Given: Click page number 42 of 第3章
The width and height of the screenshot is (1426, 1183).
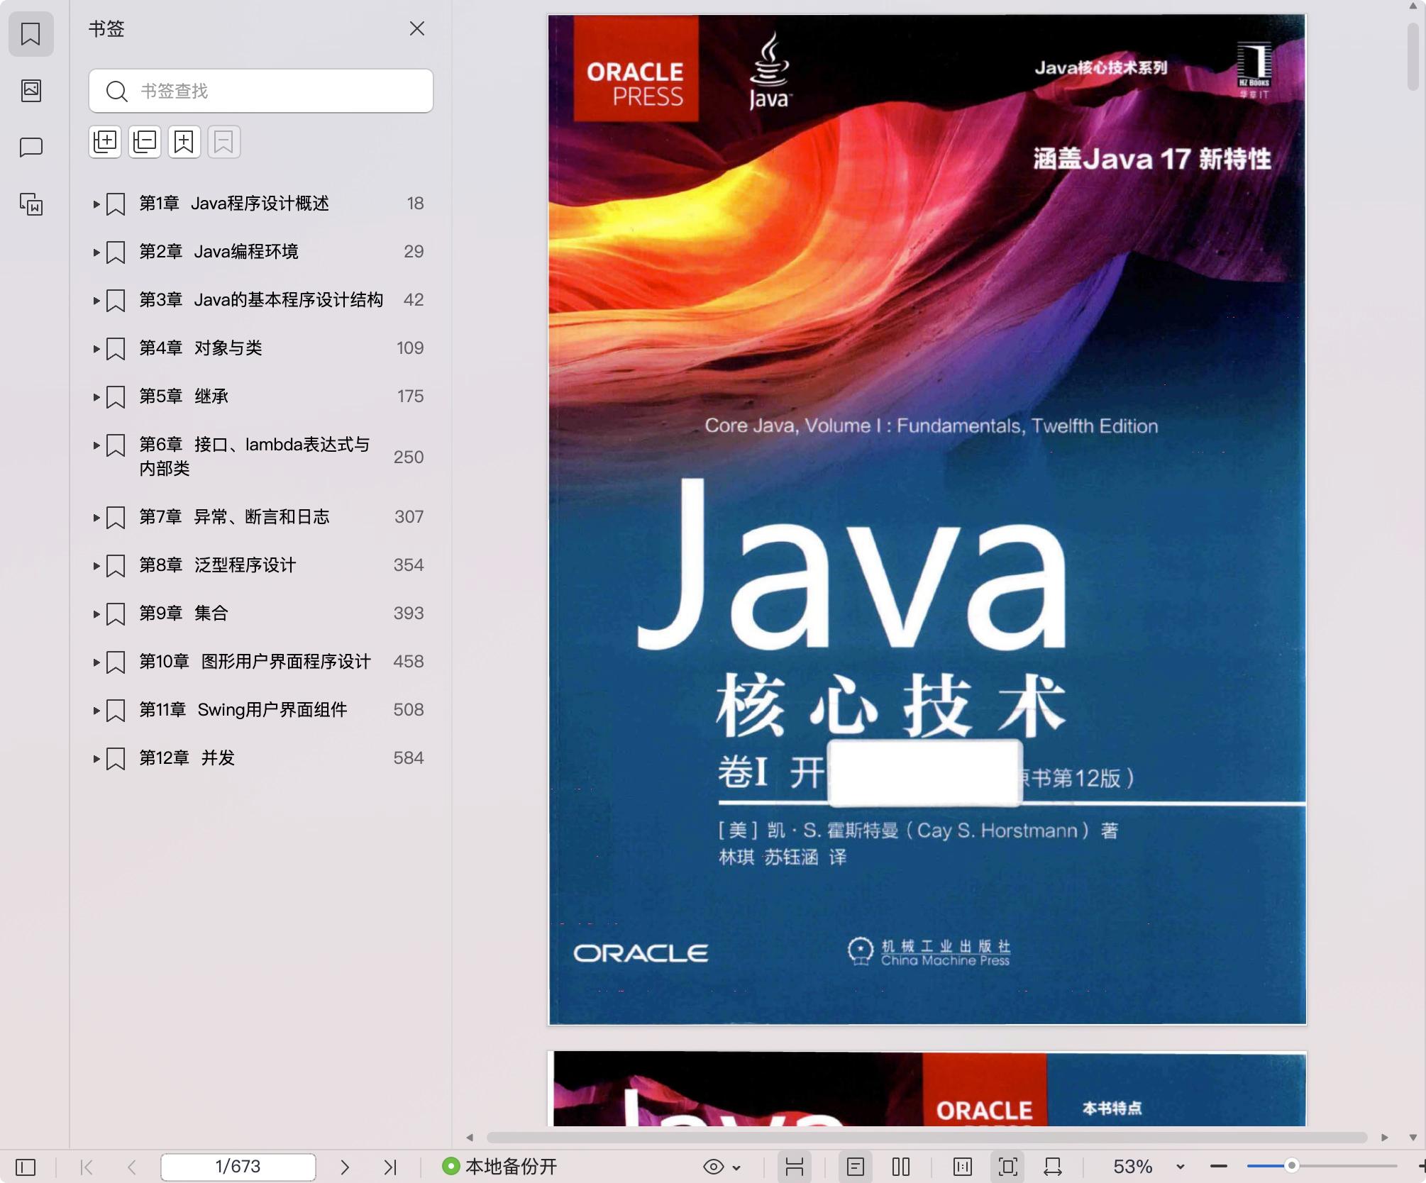Looking at the screenshot, I should (x=413, y=300).
